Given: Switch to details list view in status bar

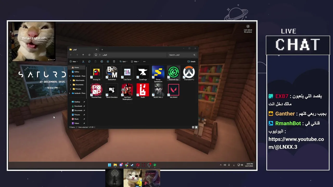Looking at the screenshot, I should click(x=193, y=127).
